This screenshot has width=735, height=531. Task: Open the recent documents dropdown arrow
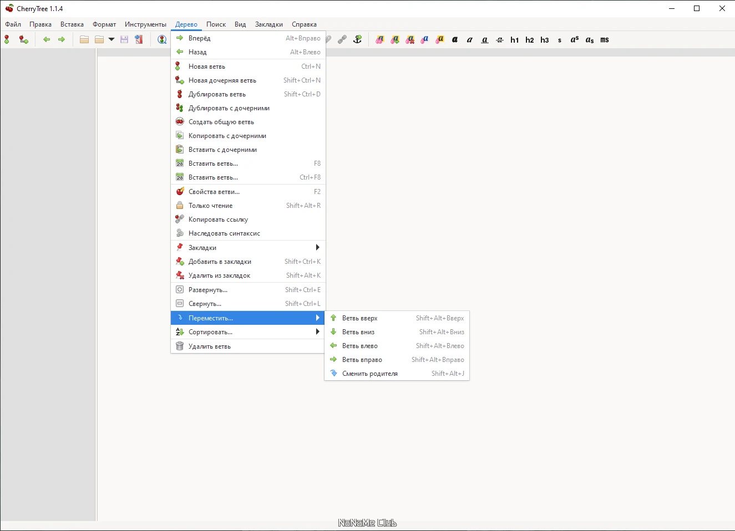(x=111, y=39)
